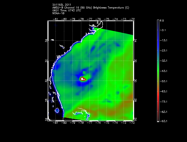Screen dimensions: 187x142
Task: Click the -74 longitude label below the map
Action: [x=115, y=123]
